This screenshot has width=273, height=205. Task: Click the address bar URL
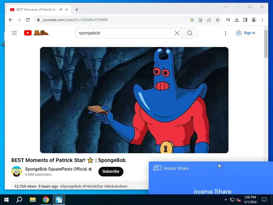75,20
